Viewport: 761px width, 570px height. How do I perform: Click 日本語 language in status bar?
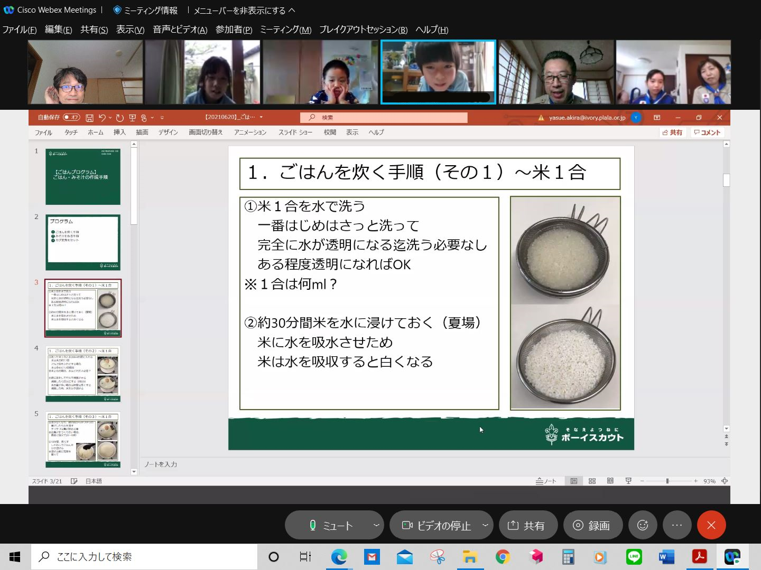(94, 481)
